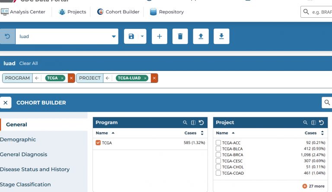Click the Clear All link
Screen dimensions: 332x192
tap(29, 64)
